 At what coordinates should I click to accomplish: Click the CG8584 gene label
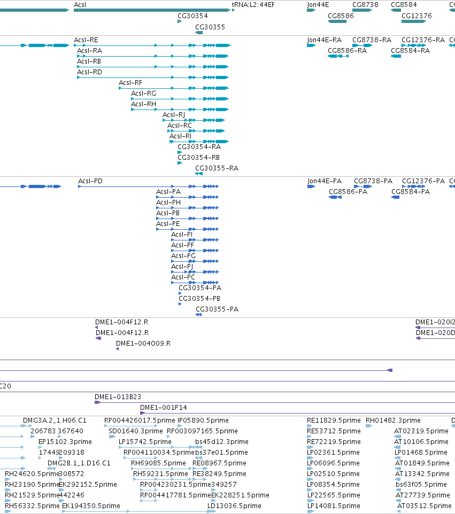coord(404,5)
